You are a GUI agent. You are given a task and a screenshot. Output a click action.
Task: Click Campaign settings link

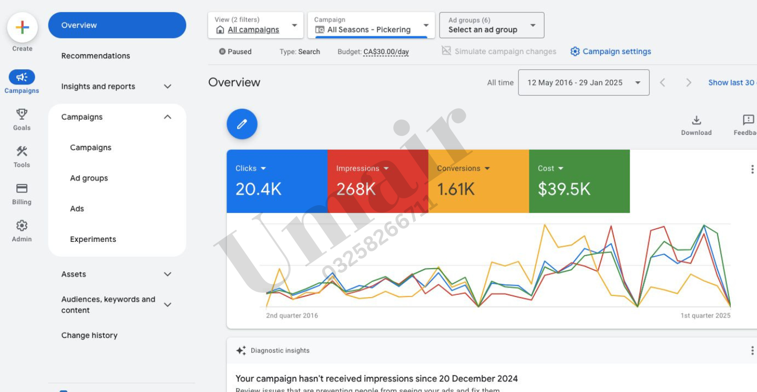pos(617,51)
